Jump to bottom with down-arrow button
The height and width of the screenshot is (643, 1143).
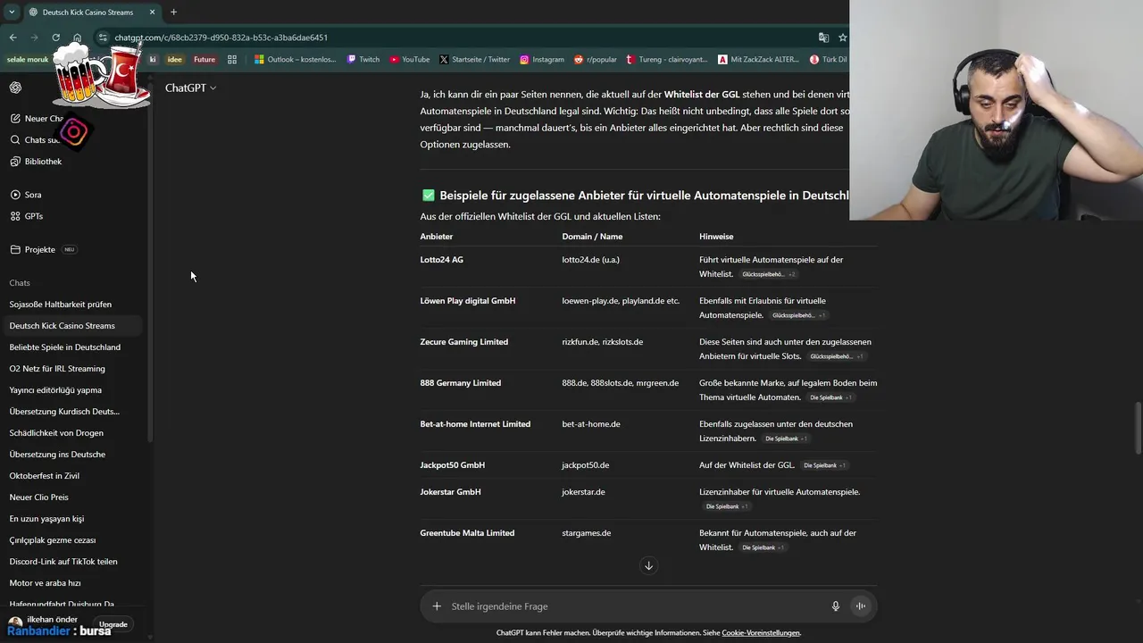[x=649, y=565]
